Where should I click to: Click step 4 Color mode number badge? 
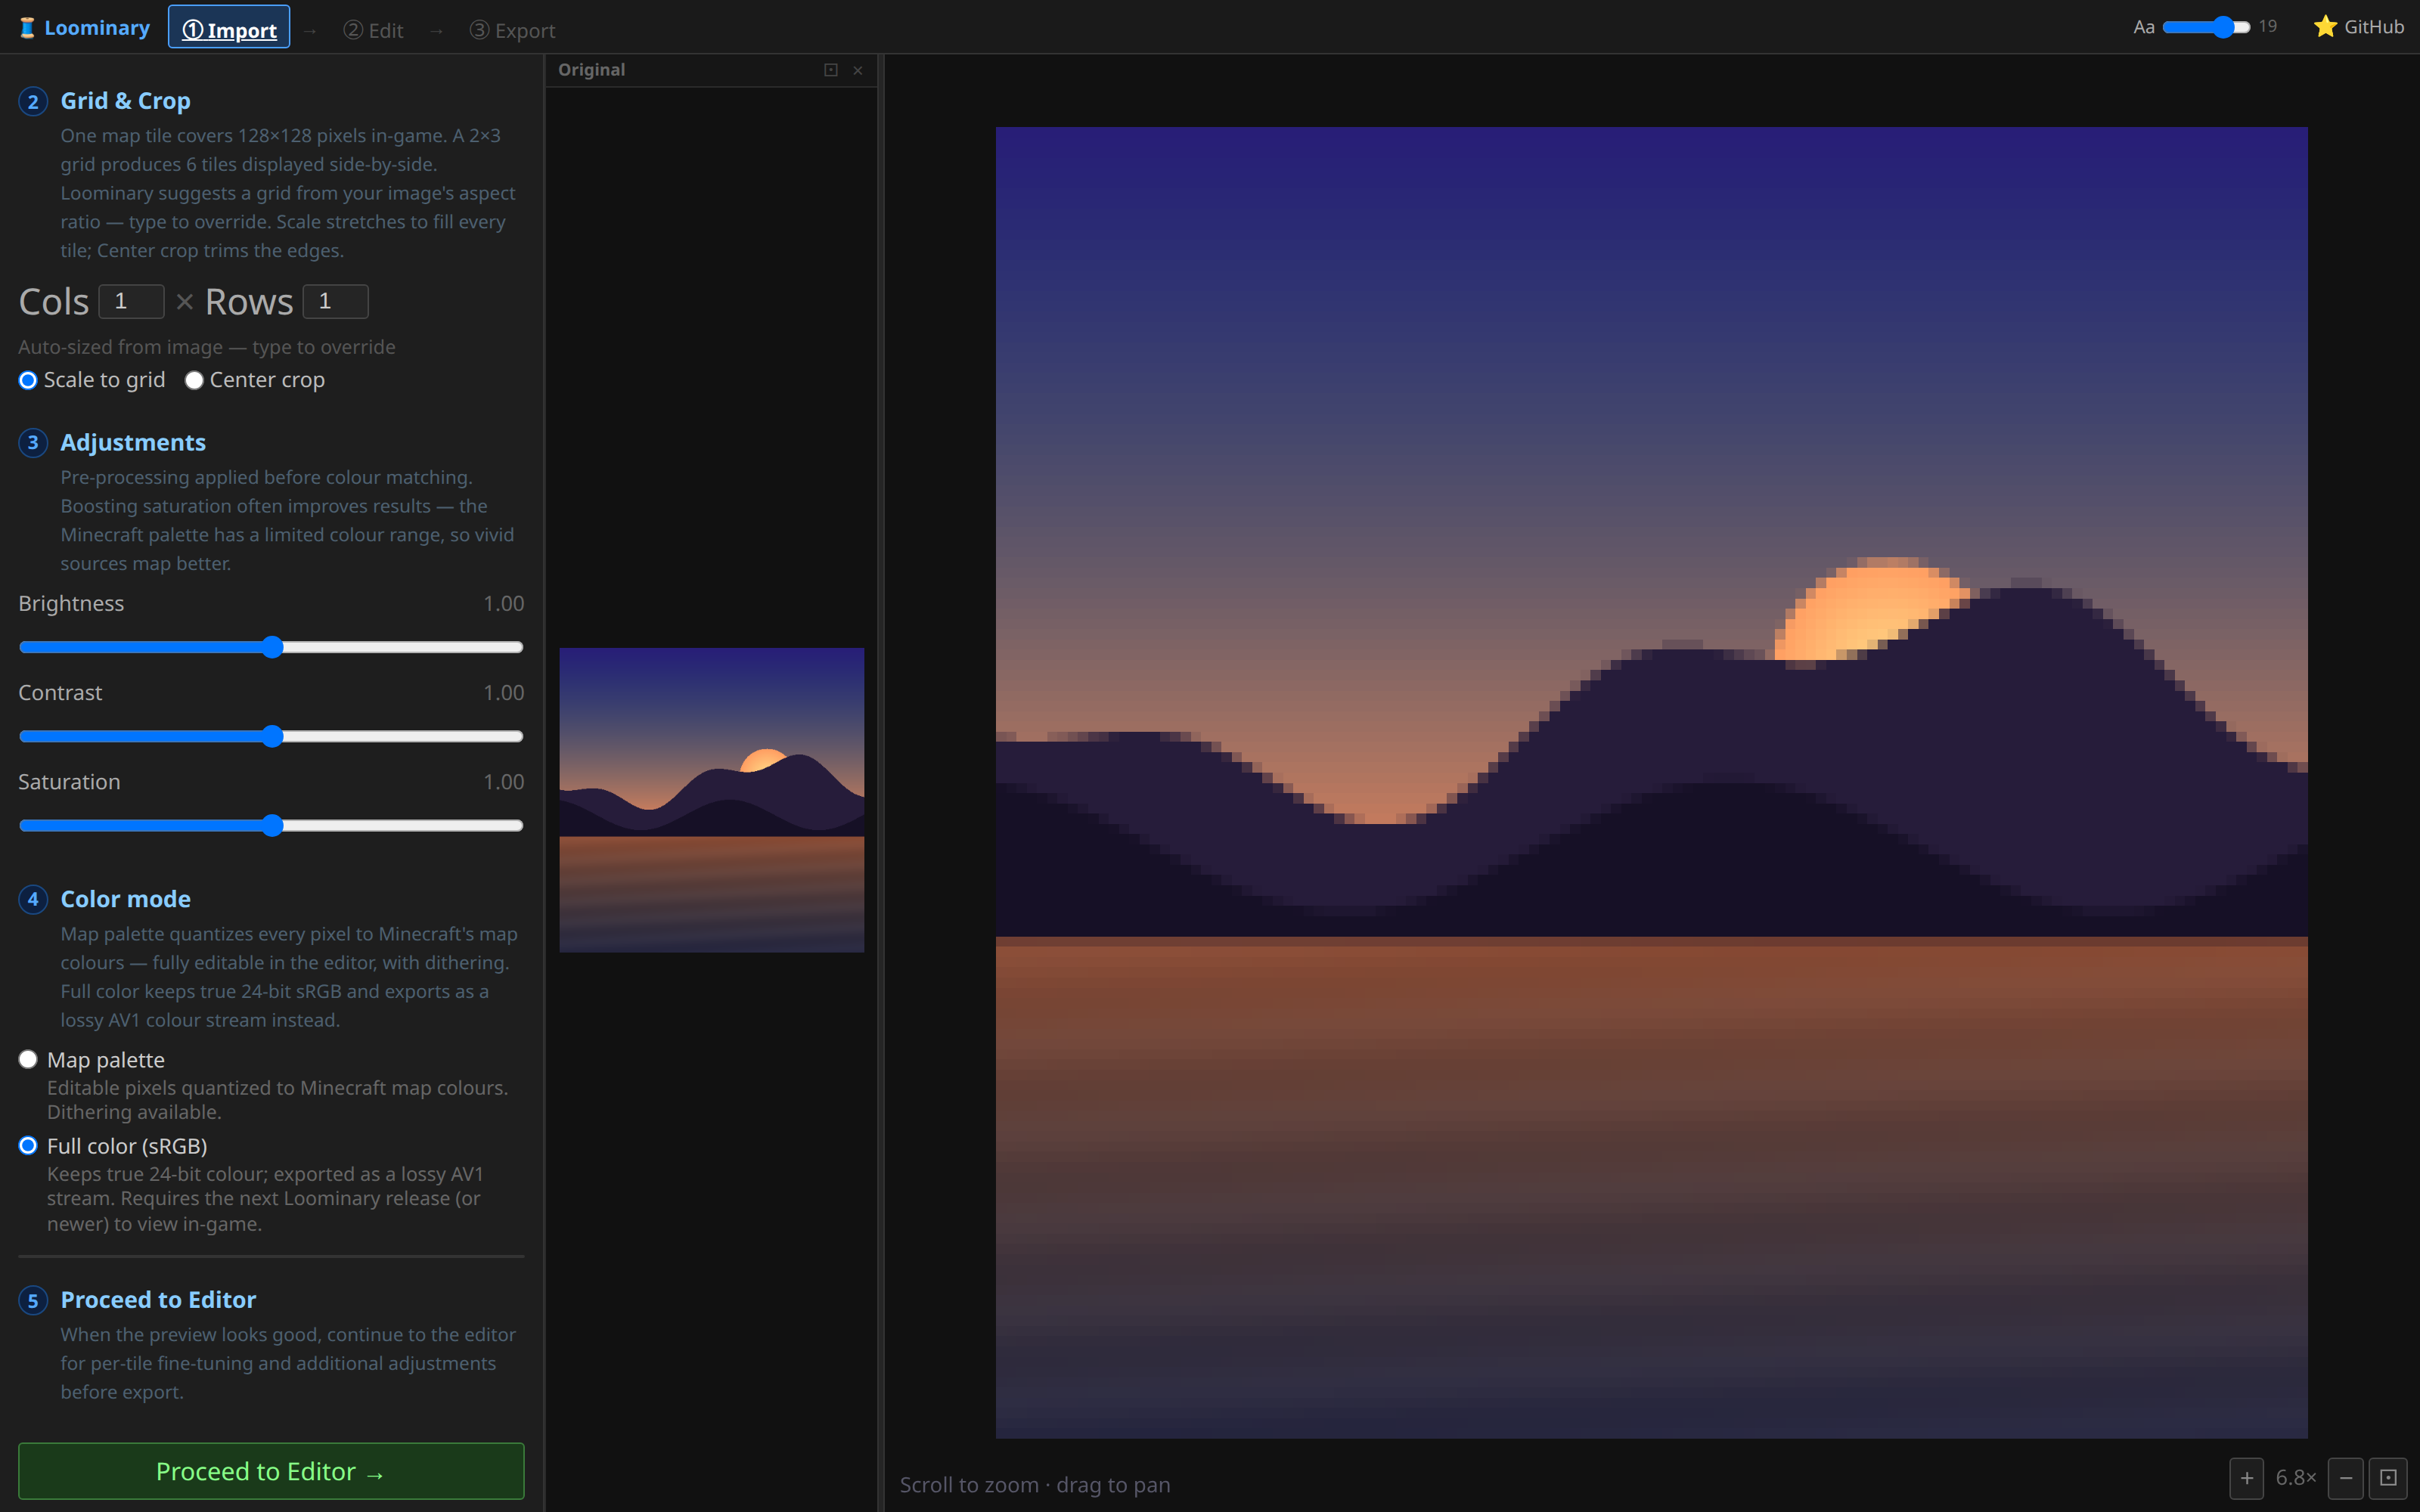[33, 899]
